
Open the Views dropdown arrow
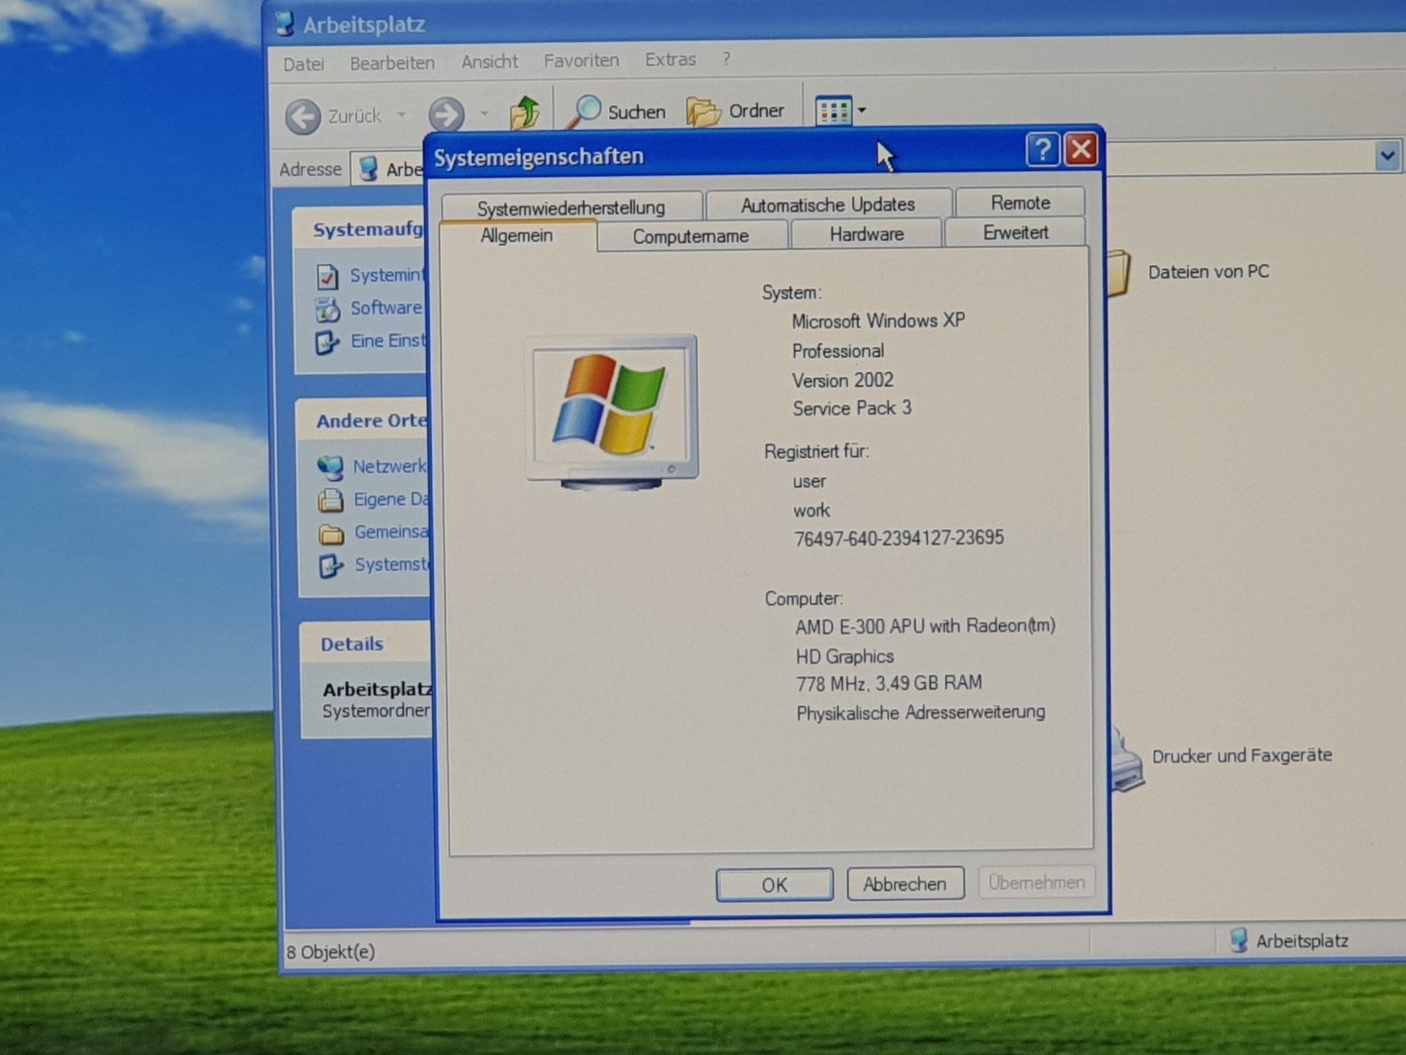(862, 111)
